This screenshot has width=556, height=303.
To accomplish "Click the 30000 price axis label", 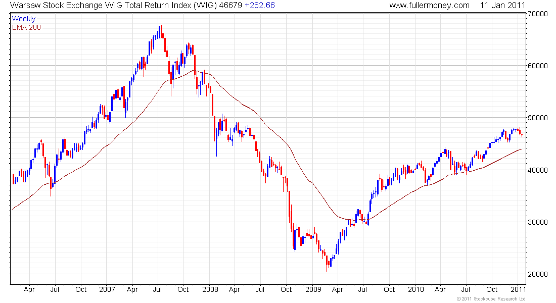I will tap(538, 222).
